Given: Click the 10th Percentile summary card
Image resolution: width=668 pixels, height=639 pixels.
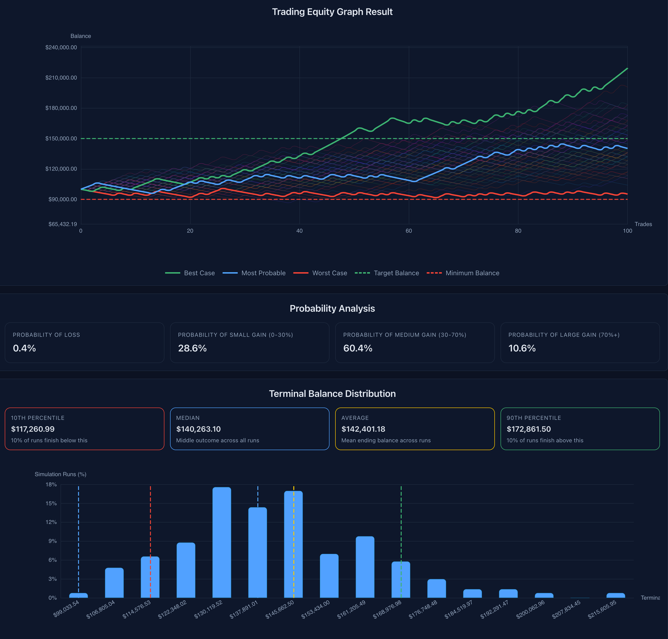Looking at the screenshot, I should point(84,429).
